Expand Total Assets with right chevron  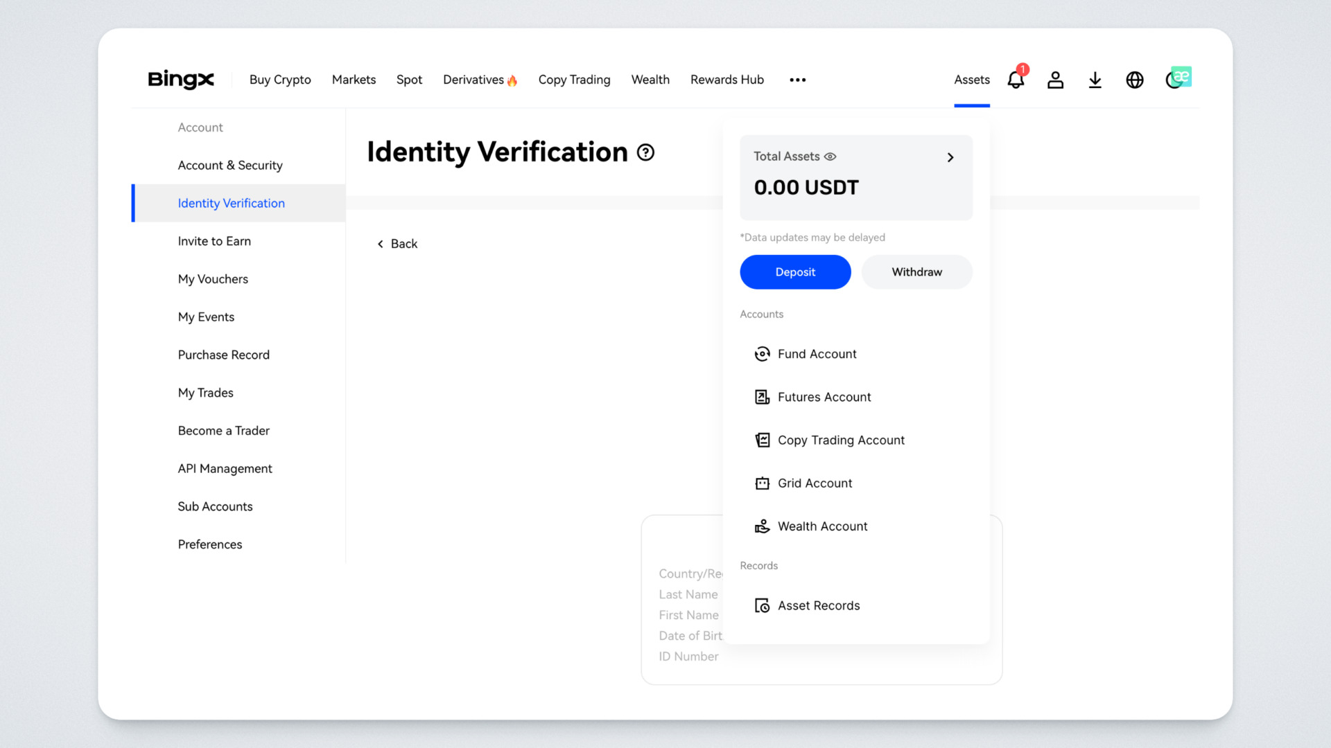[950, 157]
